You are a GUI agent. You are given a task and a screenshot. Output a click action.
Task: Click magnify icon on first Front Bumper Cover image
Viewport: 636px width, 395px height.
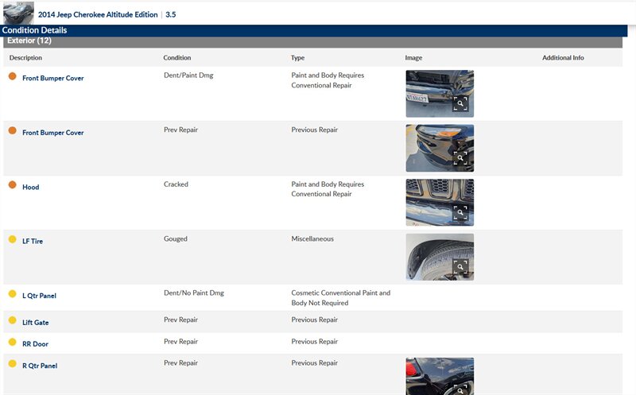pos(460,104)
